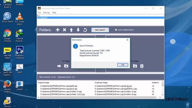Image resolution: width=192 pixels, height=108 pixels.
Task: Click the horizontal scrollbar right arrow
Action: (x=160, y=97)
